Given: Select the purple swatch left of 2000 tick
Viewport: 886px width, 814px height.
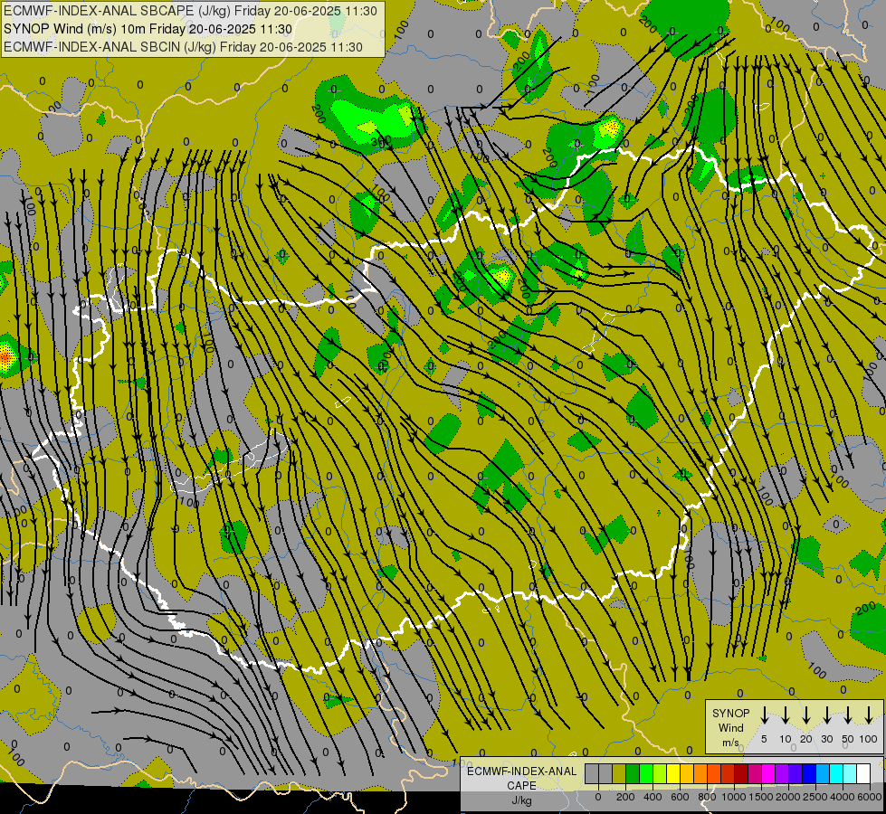Looking at the screenshot, I should (782, 774).
